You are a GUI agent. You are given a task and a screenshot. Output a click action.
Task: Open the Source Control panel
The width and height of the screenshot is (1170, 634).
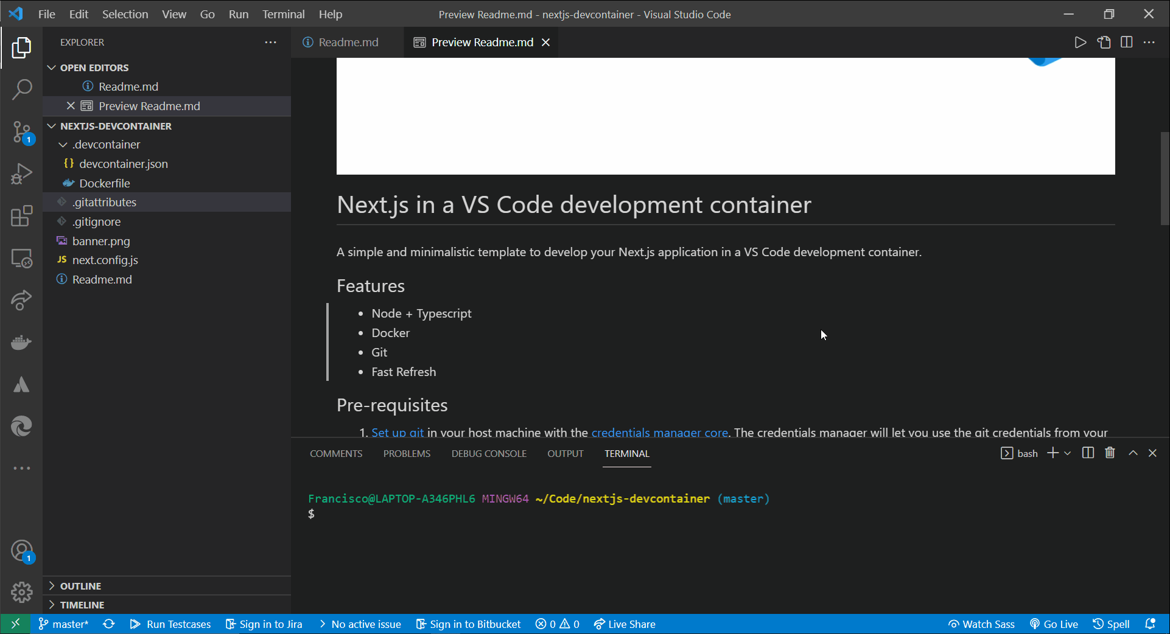coord(22,131)
